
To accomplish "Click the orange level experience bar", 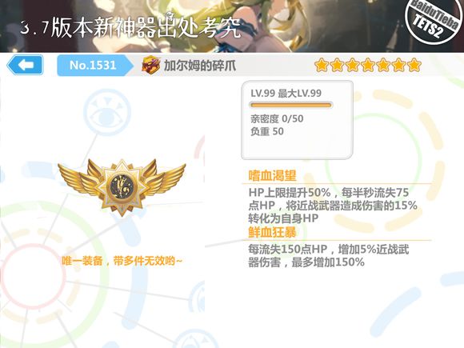I will (x=291, y=105).
